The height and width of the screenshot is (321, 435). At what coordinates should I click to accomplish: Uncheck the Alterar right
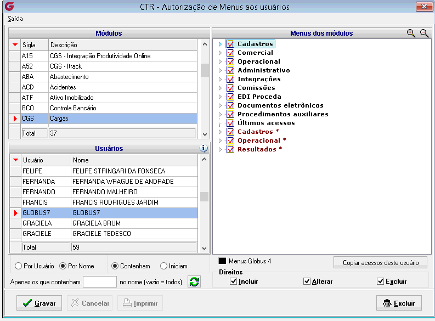point(307,281)
